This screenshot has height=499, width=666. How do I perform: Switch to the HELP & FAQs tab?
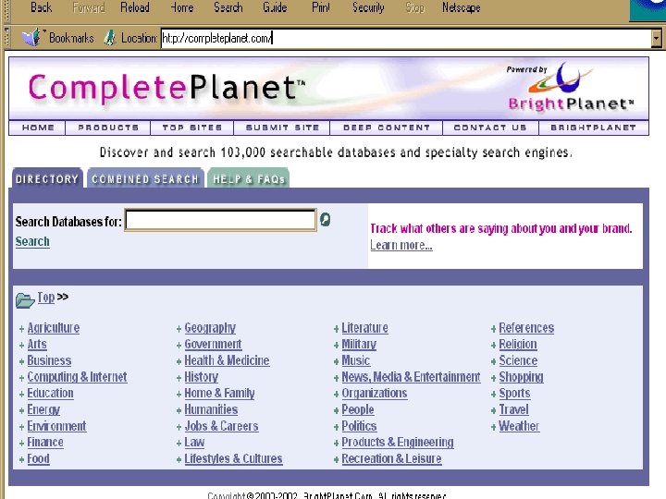click(x=249, y=178)
